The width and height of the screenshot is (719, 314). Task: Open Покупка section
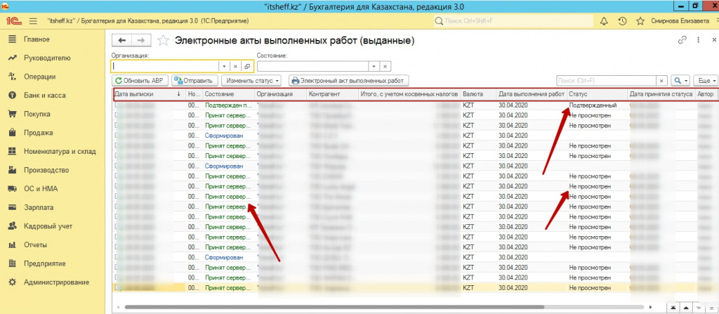(x=37, y=115)
